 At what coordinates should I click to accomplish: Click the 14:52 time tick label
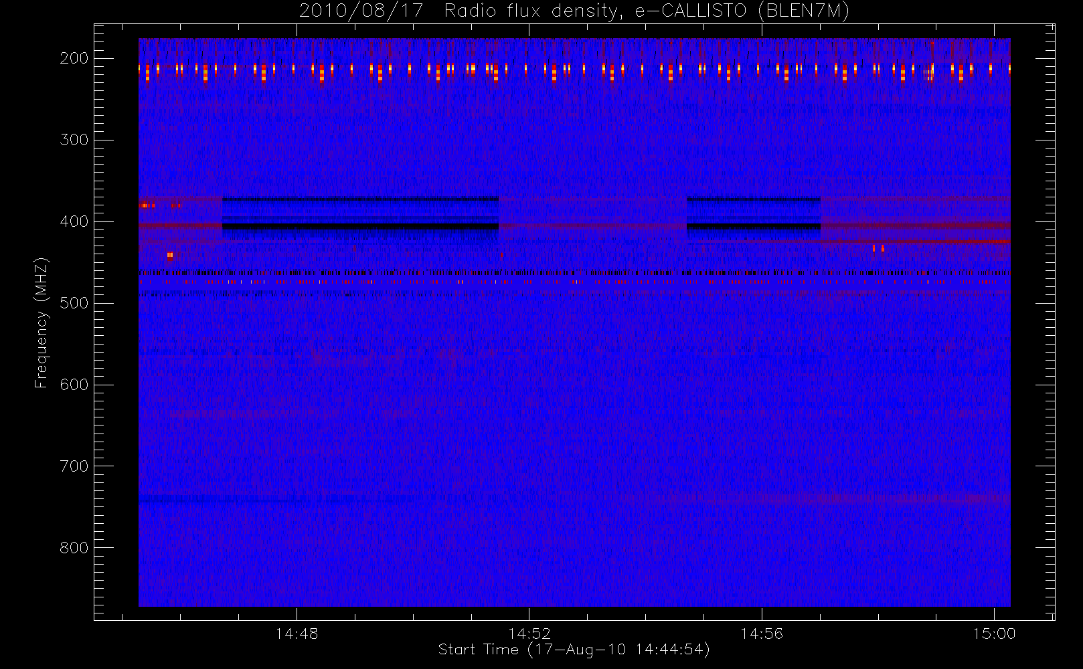(529, 634)
